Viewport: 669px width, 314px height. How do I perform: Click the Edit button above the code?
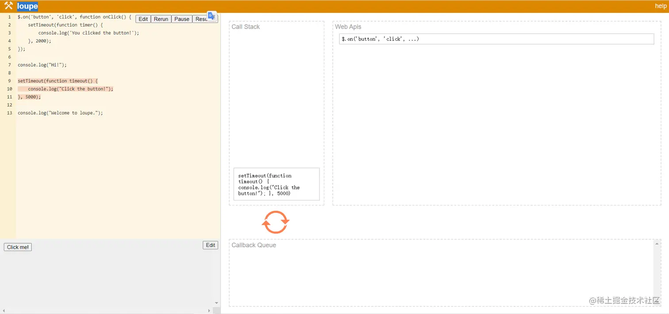143,19
